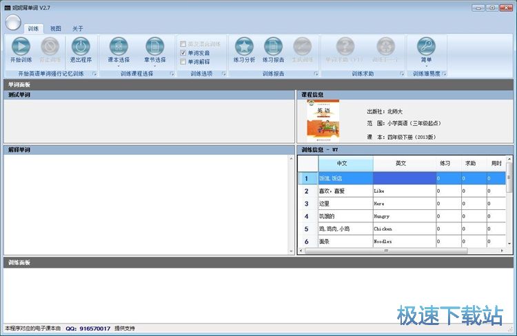Open the 章节选择 chapter selection icon
This screenshot has width=517, height=336.
(154, 47)
